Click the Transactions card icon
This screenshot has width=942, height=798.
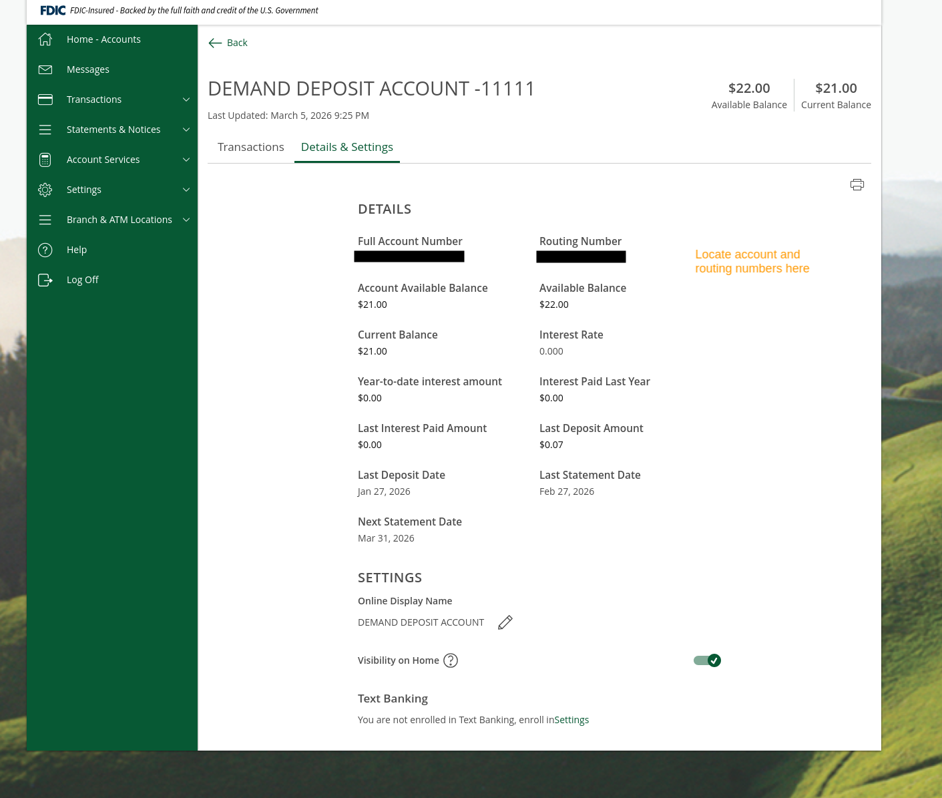click(45, 99)
